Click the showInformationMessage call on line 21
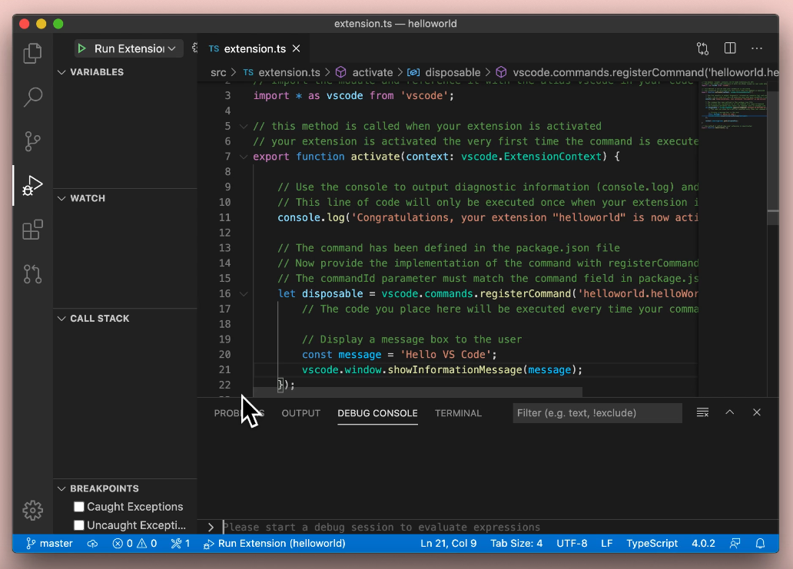 click(455, 370)
